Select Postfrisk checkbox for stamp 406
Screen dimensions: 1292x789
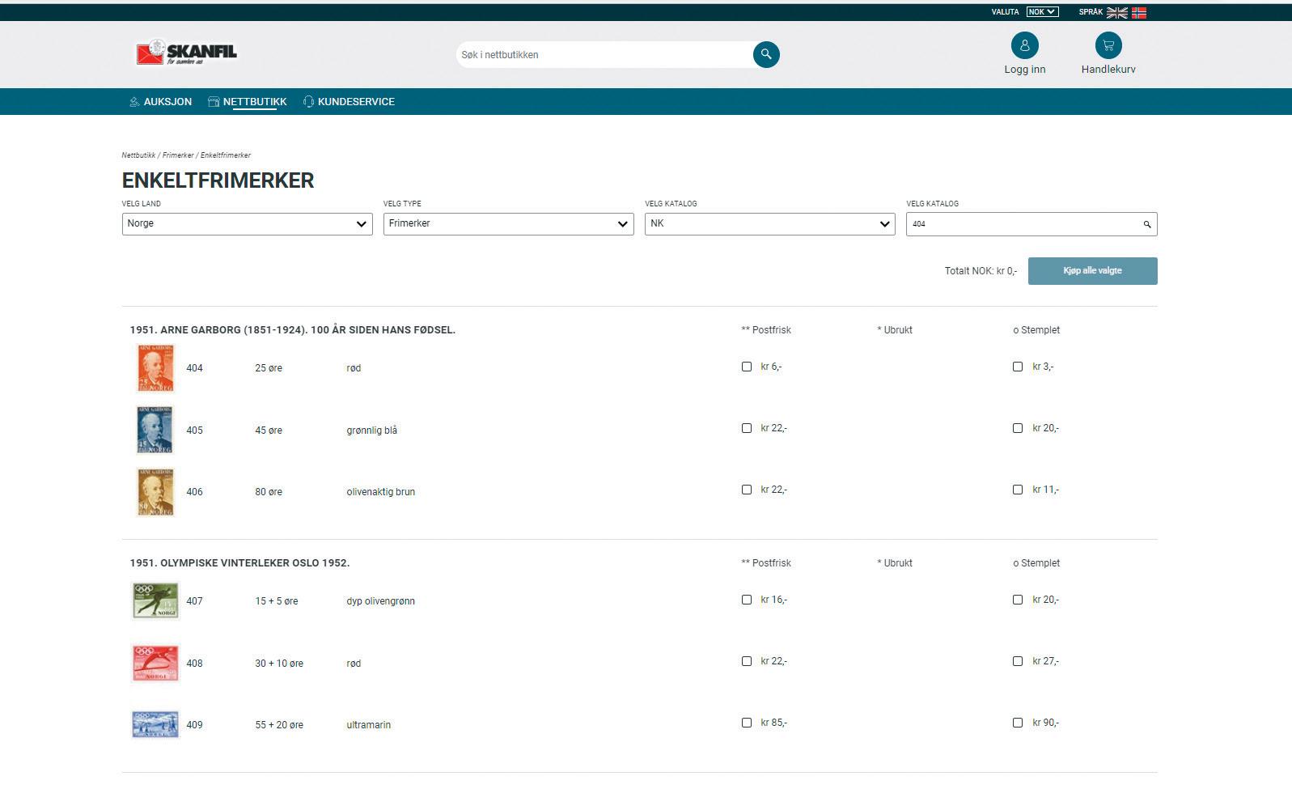click(747, 490)
